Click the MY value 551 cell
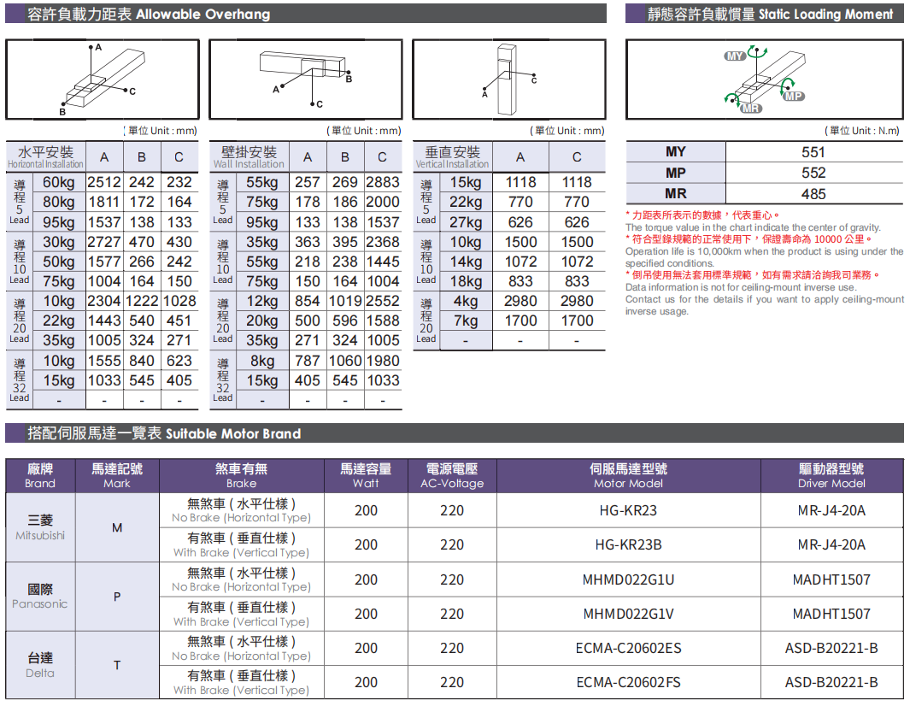The image size is (910, 706). (813, 152)
